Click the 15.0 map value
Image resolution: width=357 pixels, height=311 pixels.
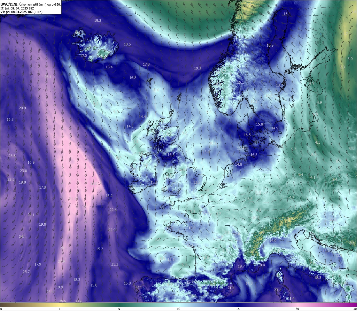94,285
